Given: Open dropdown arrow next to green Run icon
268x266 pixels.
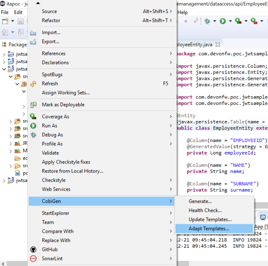Looking at the screenshot, I should [x=230, y=21].
